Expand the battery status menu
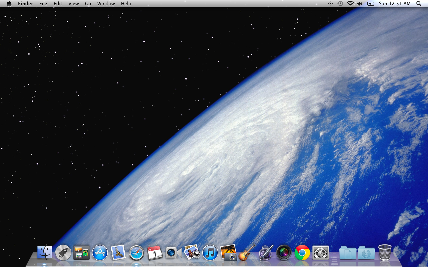The width and height of the screenshot is (428, 267). tap(371, 4)
